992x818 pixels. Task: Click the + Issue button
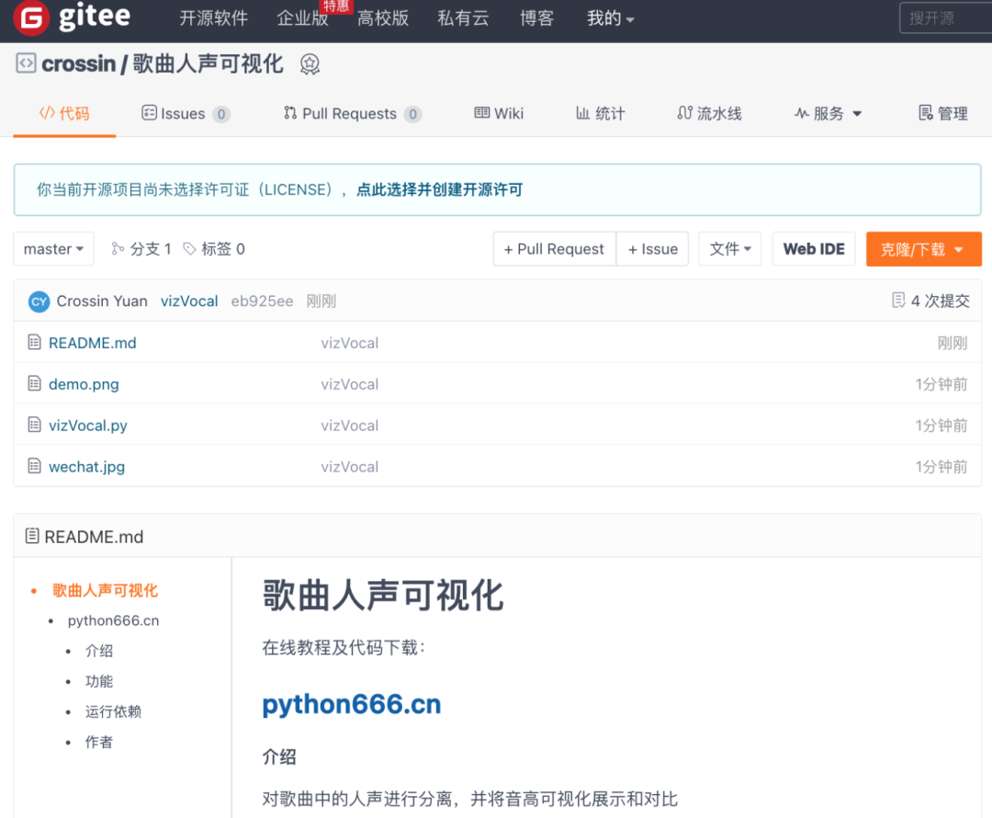point(653,249)
